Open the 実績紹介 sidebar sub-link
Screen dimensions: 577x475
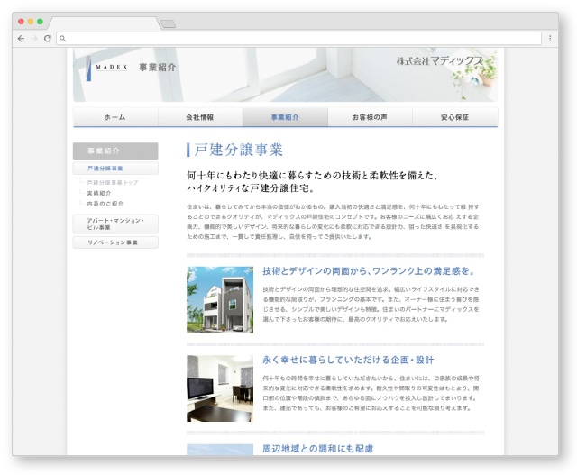click(x=99, y=193)
